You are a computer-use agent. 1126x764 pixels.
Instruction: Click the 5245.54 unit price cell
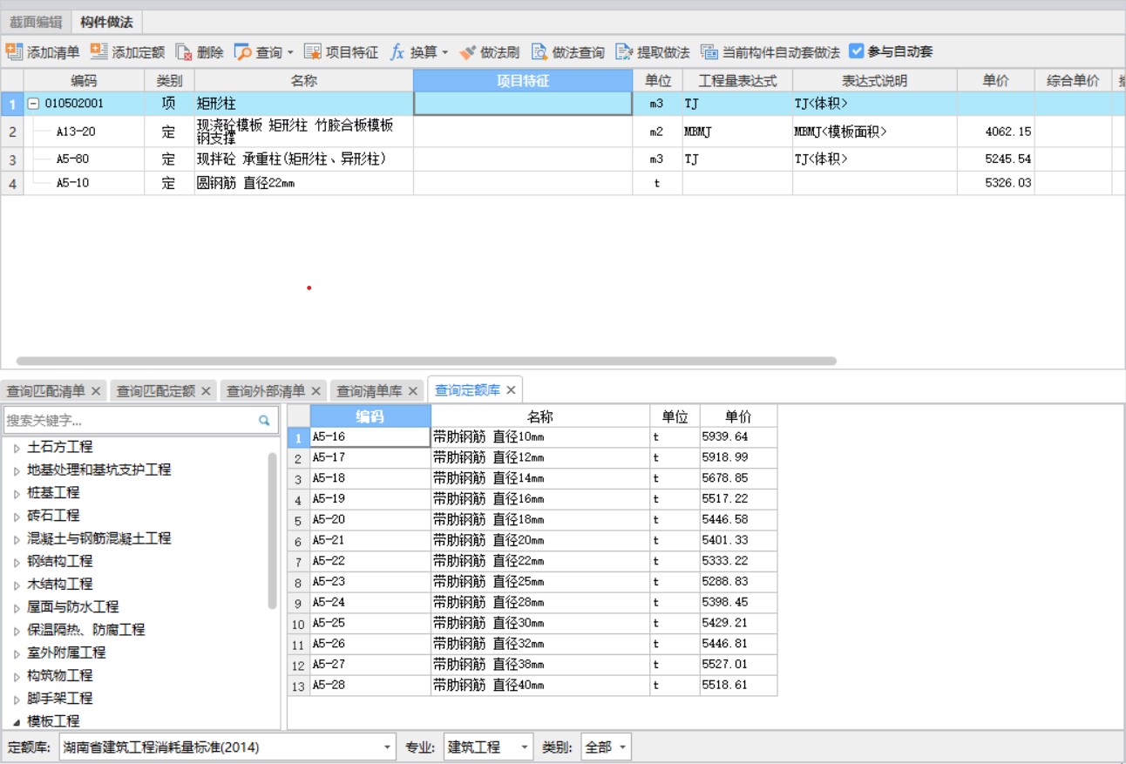(x=996, y=159)
